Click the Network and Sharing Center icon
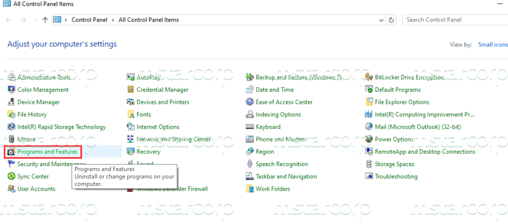 pos(130,139)
